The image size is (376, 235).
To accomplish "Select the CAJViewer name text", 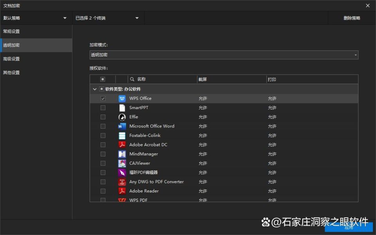I will point(139,163).
